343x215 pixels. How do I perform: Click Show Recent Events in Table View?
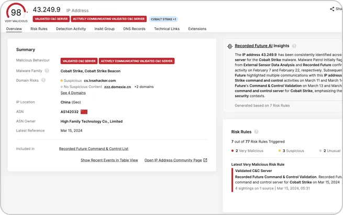pyautogui.click(x=109, y=160)
